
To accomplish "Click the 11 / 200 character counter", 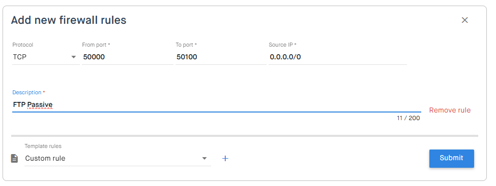I will 409,118.
